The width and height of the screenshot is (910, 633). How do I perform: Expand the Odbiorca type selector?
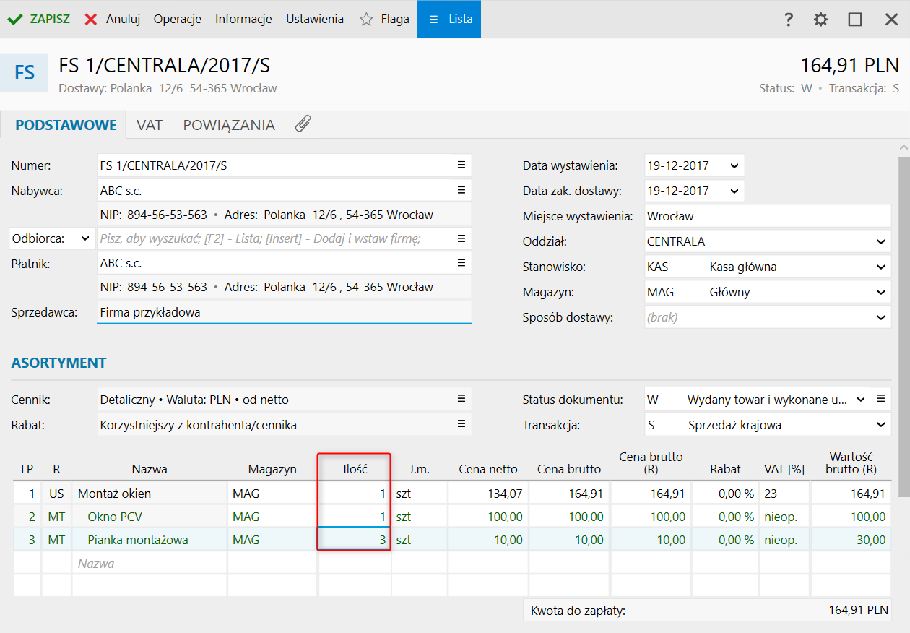[x=85, y=238]
